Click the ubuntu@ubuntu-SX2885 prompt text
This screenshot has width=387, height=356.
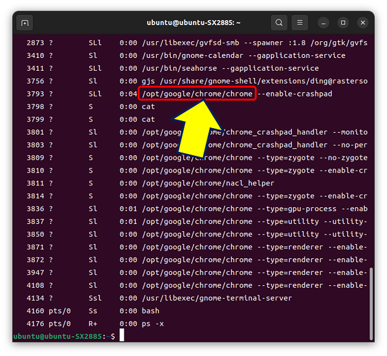coord(57,337)
